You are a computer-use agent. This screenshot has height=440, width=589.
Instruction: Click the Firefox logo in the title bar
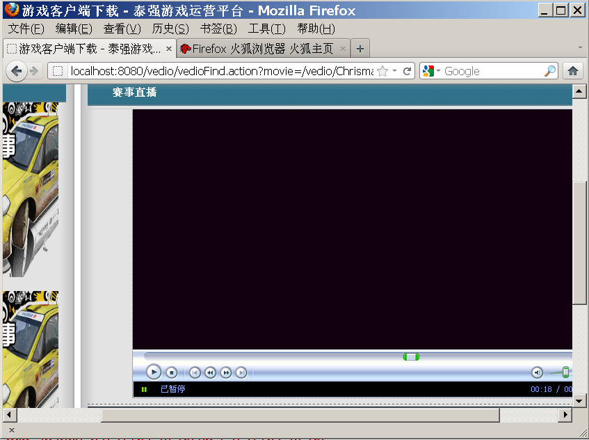pos(12,10)
